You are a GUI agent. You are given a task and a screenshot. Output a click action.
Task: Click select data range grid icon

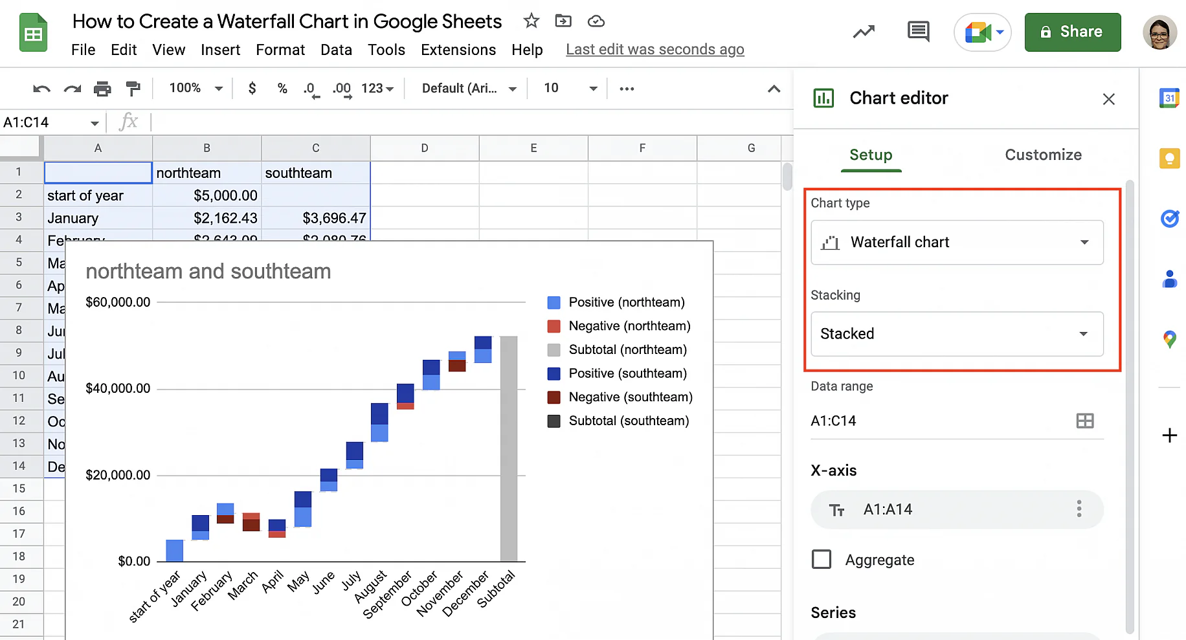1084,421
